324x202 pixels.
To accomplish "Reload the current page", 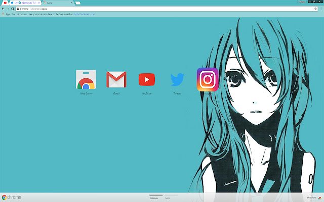I will pos(12,9).
